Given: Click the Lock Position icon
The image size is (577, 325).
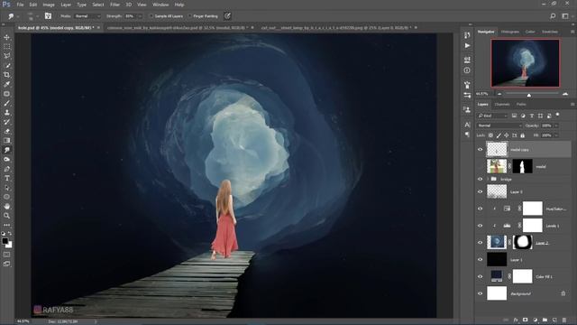Looking at the screenshot, I should tap(507, 135).
